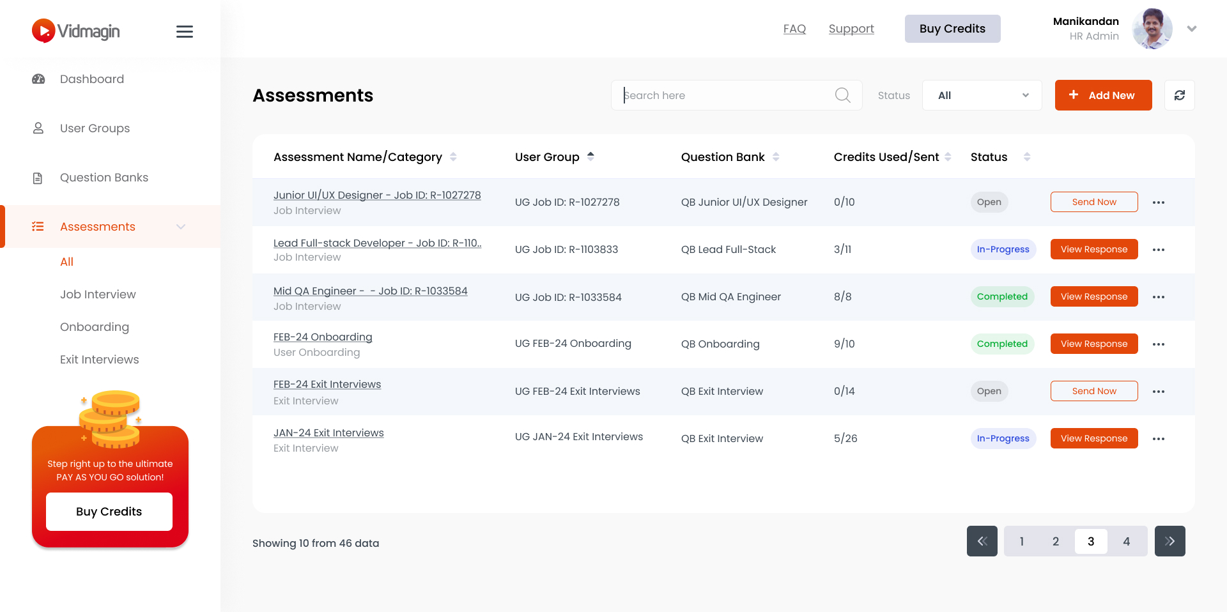Expand the user profile menu chevron

(x=1191, y=29)
